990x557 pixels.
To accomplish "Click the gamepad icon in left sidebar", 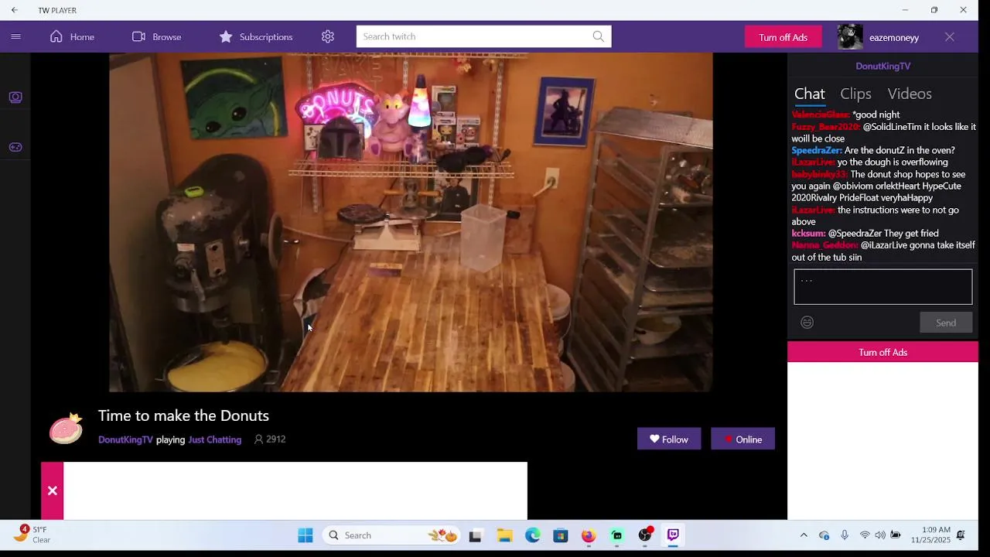I will tap(15, 147).
